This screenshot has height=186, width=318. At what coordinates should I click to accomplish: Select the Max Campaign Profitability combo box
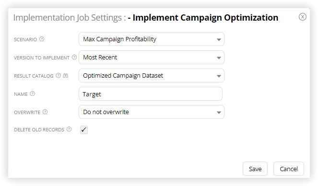click(151, 39)
